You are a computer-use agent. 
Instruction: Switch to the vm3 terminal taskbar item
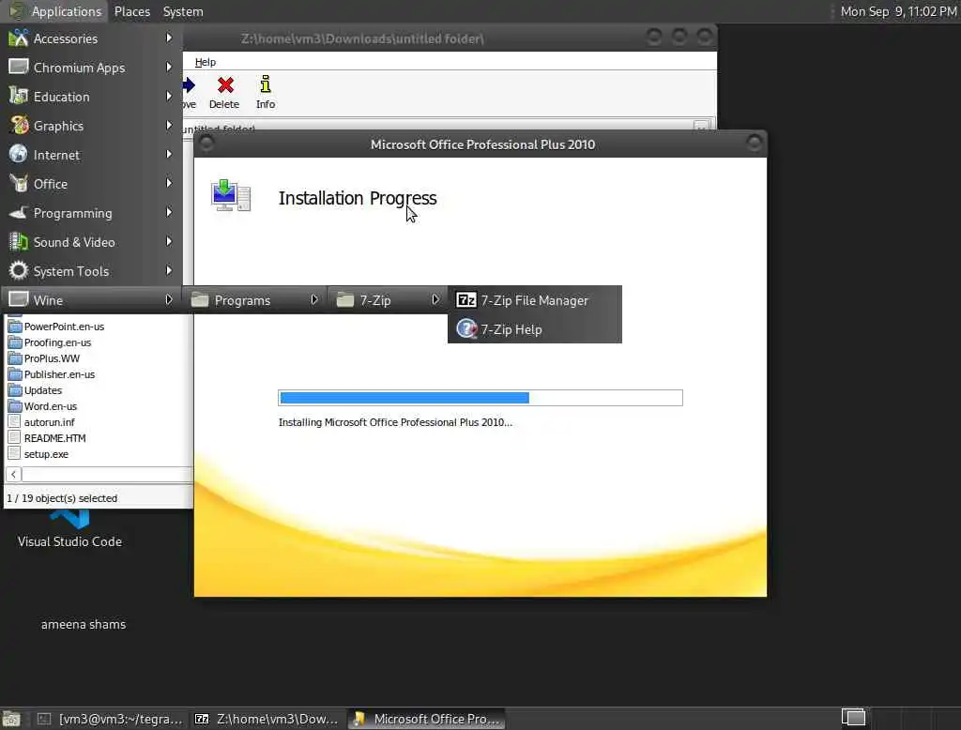point(111,719)
